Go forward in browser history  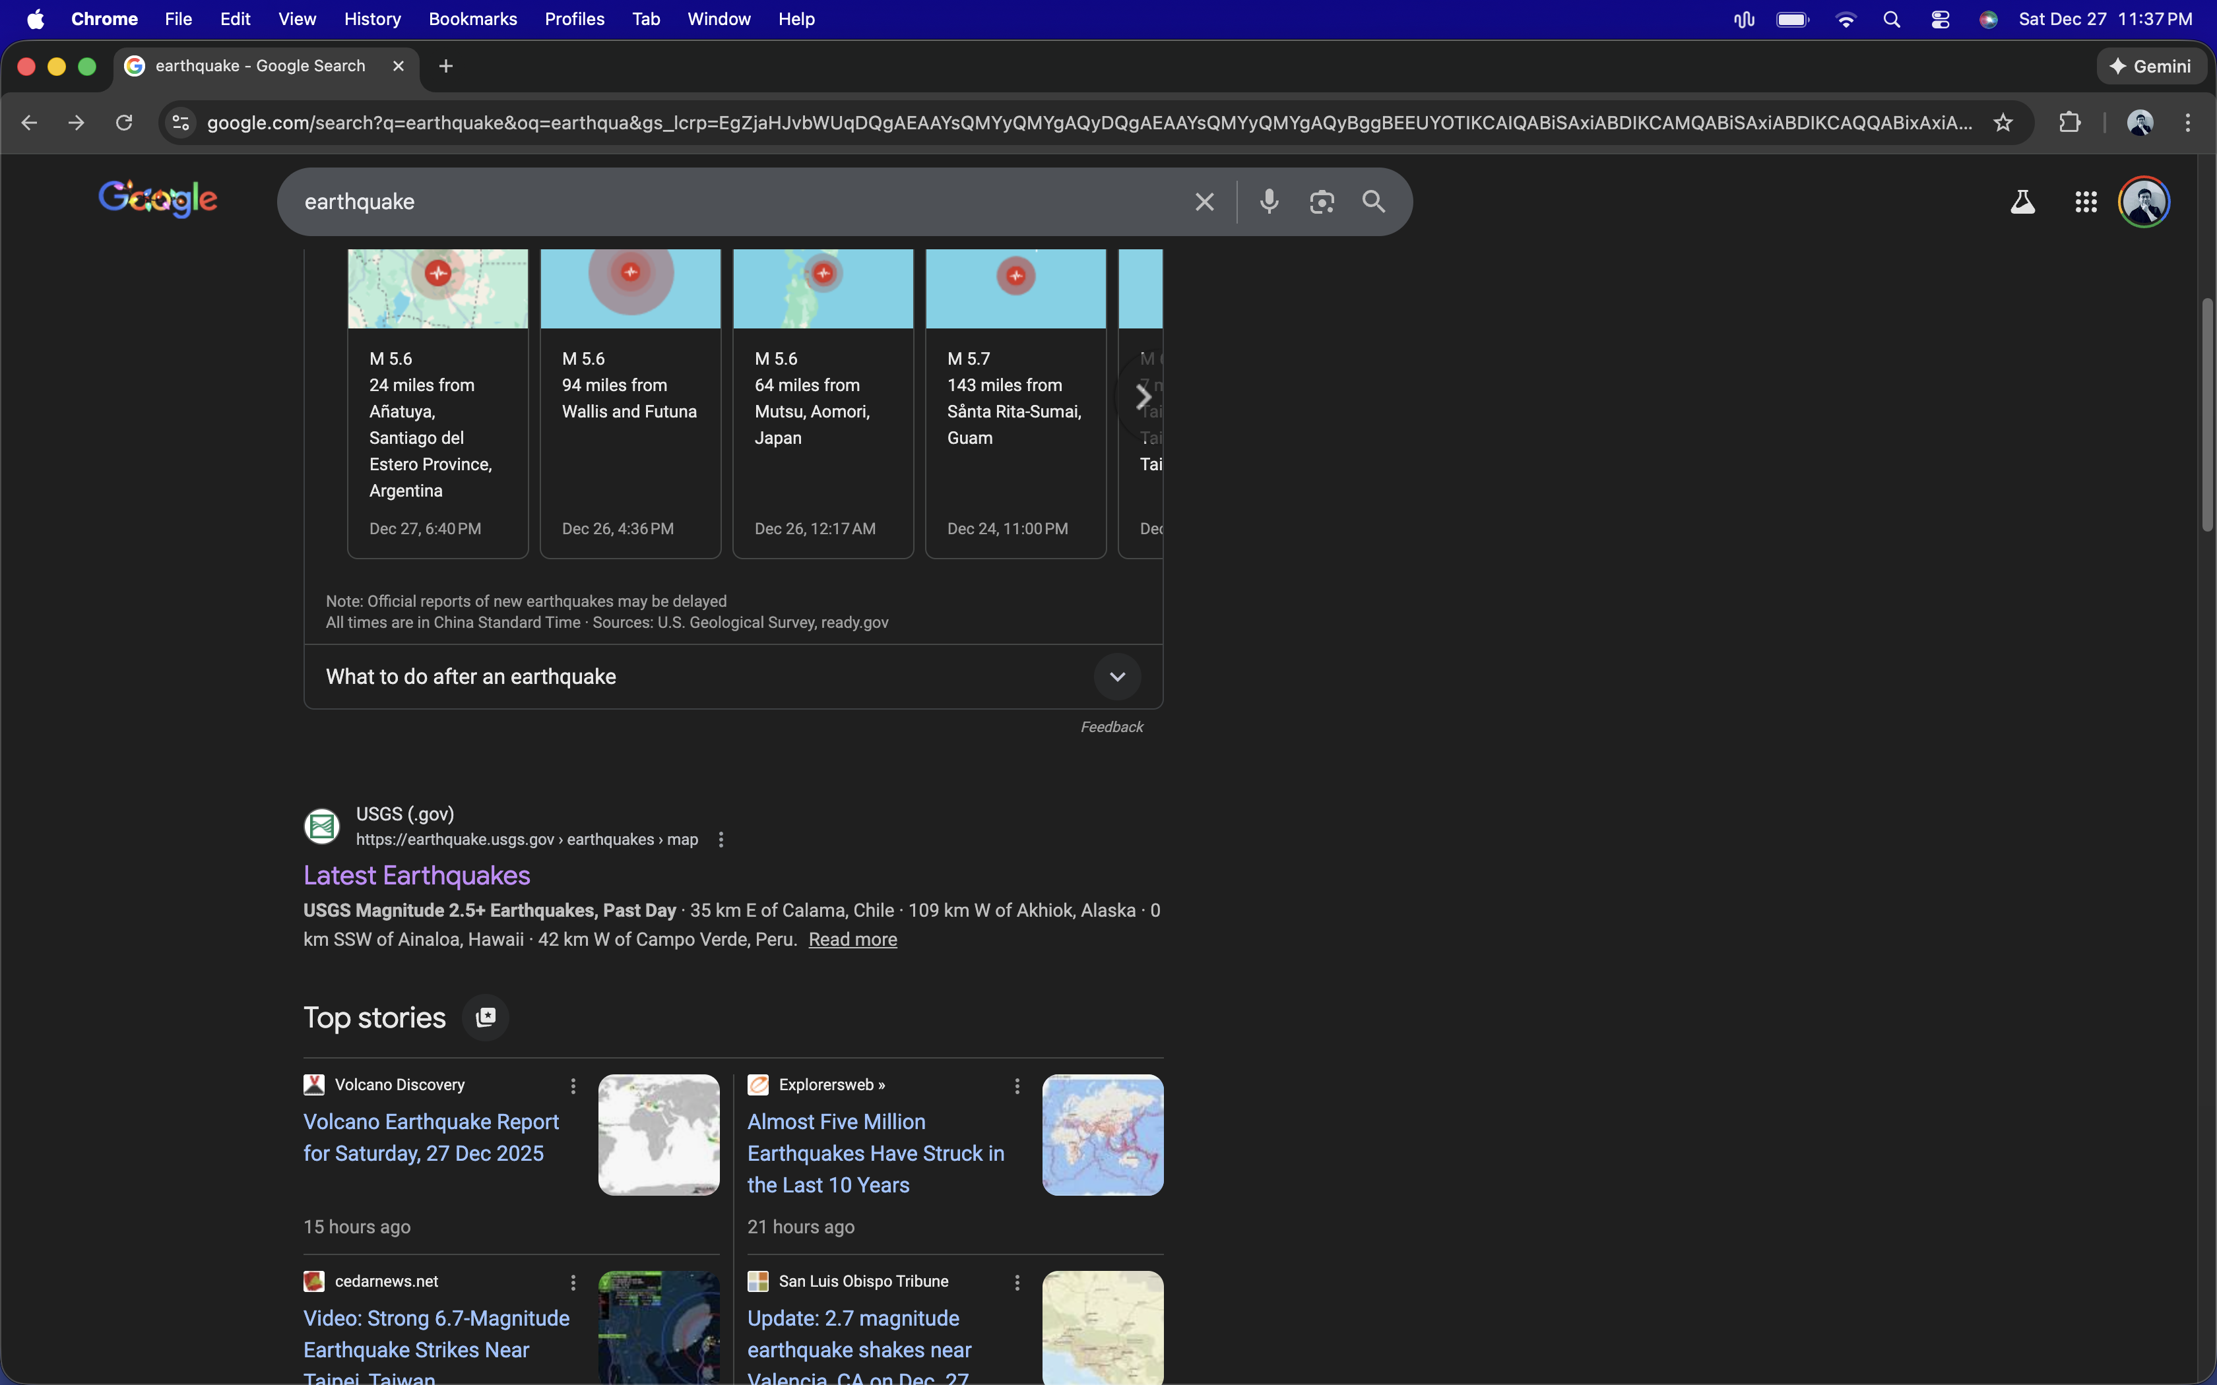(x=77, y=123)
